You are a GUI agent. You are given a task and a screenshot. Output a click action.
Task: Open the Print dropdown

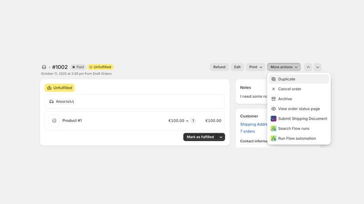click(256, 67)
